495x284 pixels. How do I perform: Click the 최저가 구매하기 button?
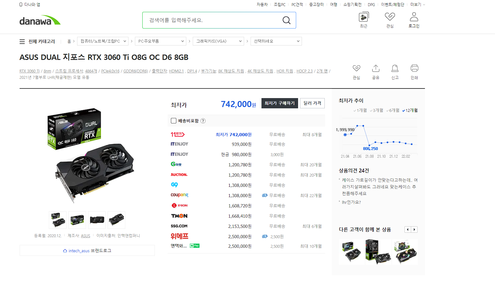pyautogui.click(x=279, y=103)
